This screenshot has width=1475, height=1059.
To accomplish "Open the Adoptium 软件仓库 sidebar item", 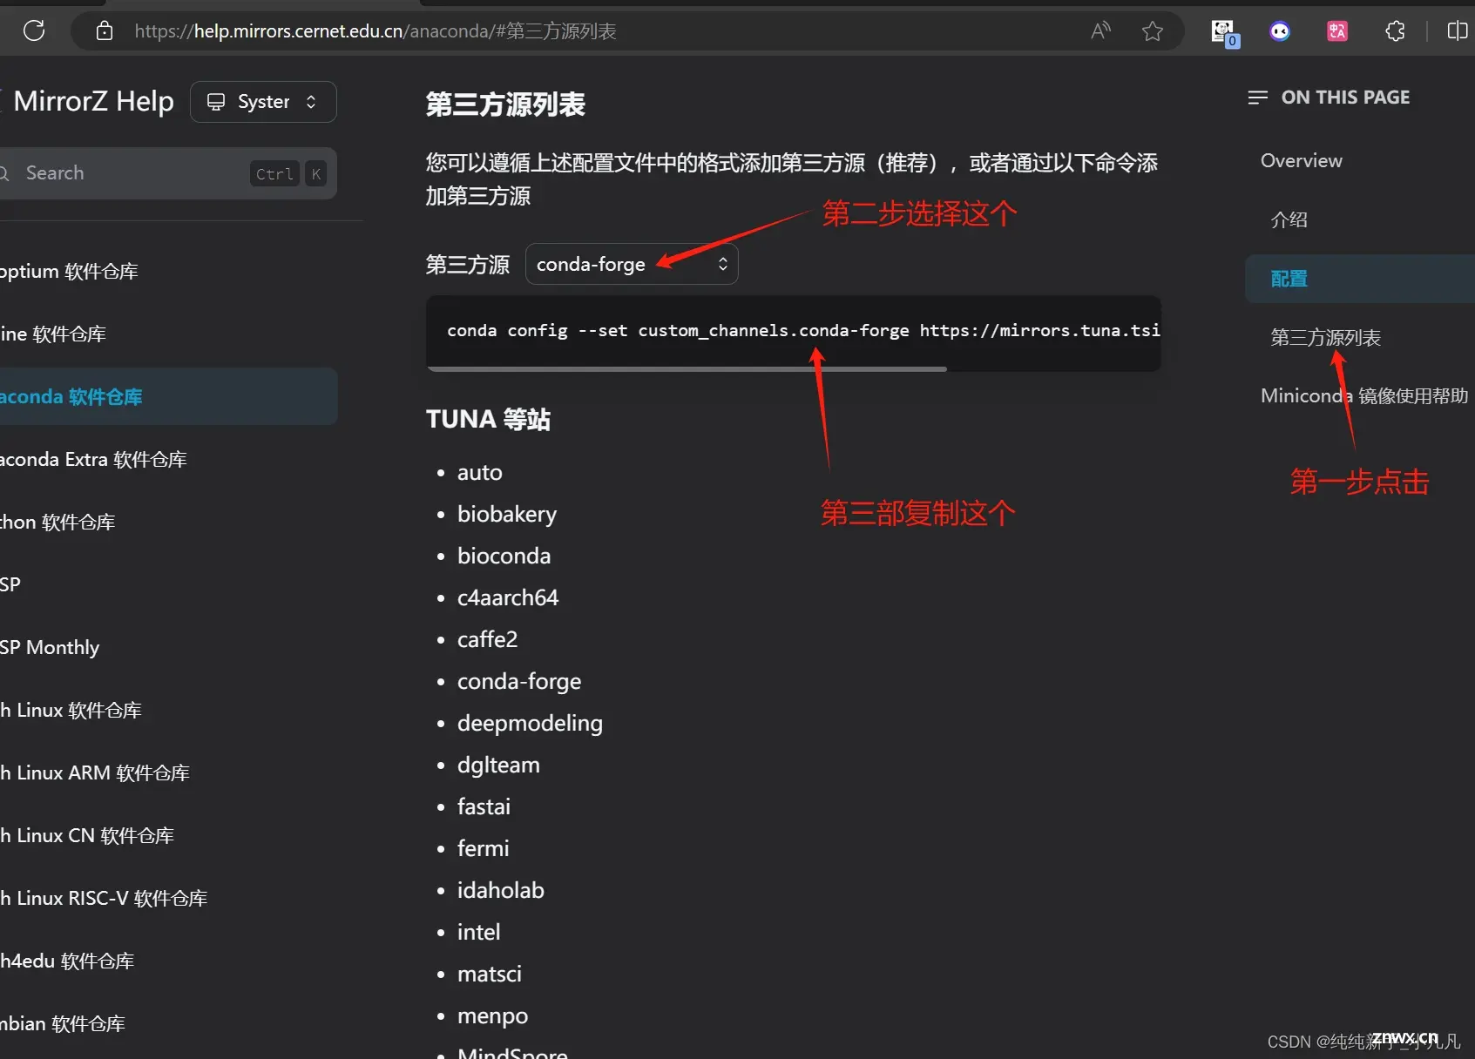I will click(x=69, y=272).
